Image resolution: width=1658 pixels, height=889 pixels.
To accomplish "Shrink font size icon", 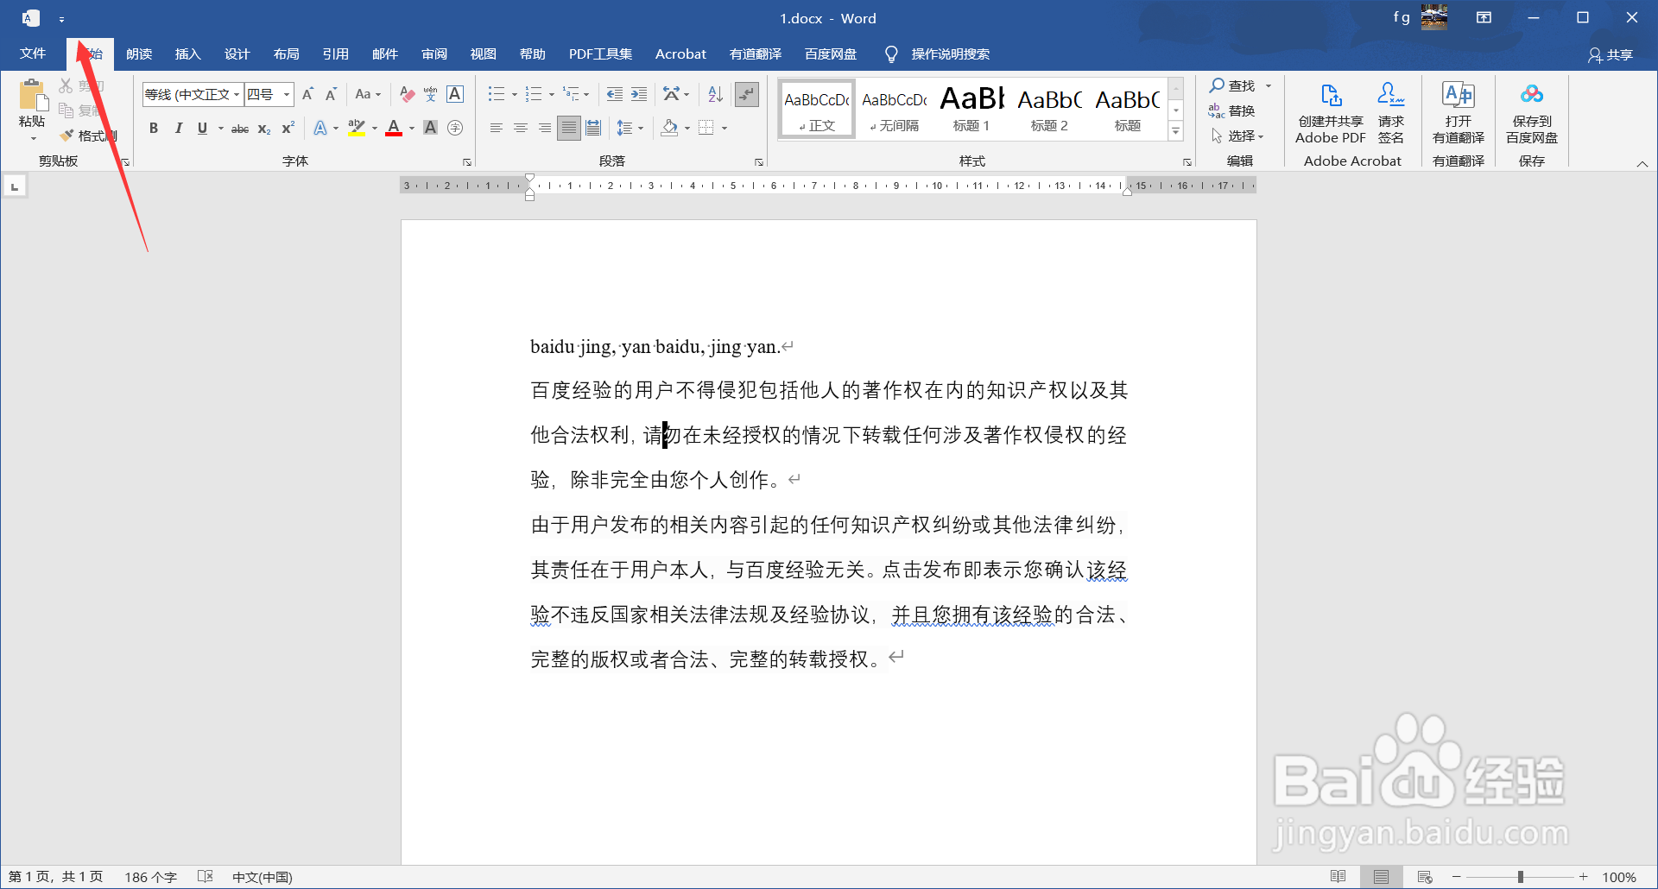I will point(331,94).
